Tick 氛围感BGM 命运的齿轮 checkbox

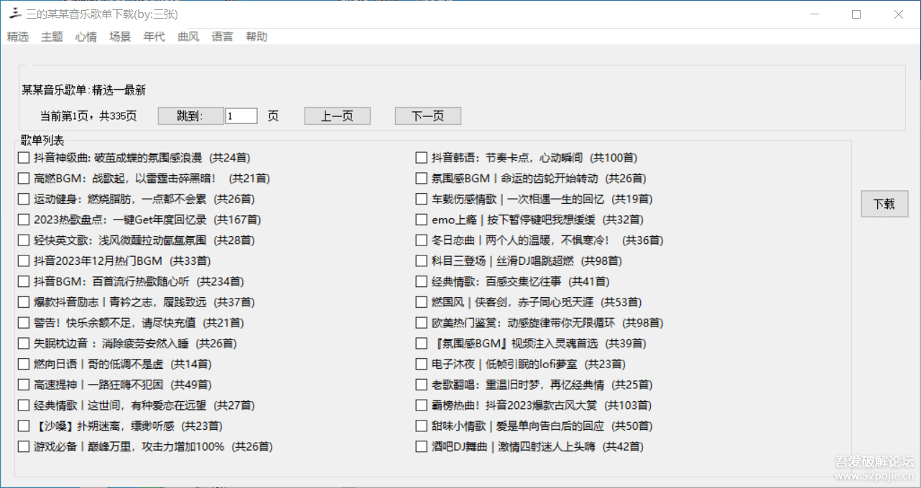[x=422, y=179]
